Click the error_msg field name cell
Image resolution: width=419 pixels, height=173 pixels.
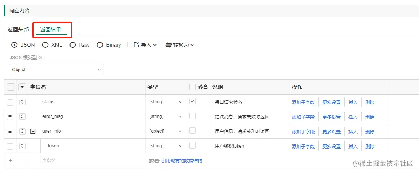pyautogui.click(x=52, y=116)
